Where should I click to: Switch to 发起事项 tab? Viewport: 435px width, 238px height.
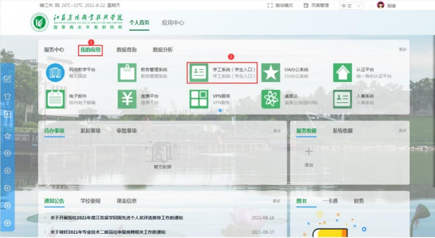pyautogui.click(x=91, y=130)
